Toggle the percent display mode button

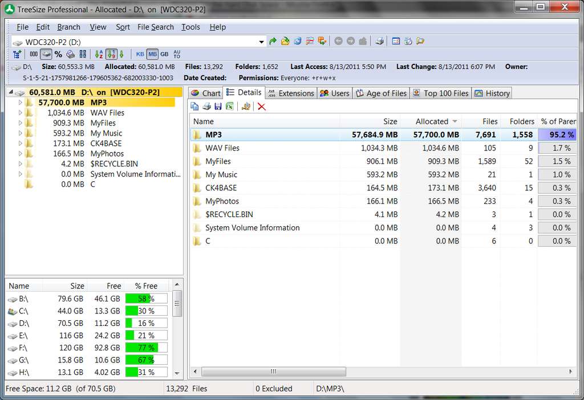[x=58, y=54]
